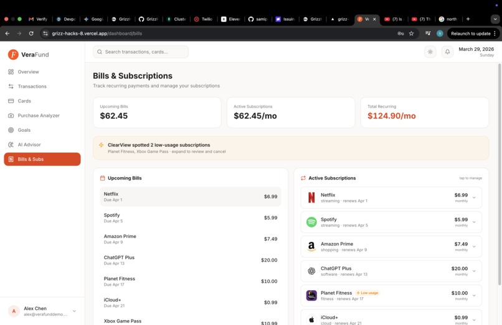The image size is (502, 325).
Task: Click the Amazon logo icon
Action: coord(311,246)
